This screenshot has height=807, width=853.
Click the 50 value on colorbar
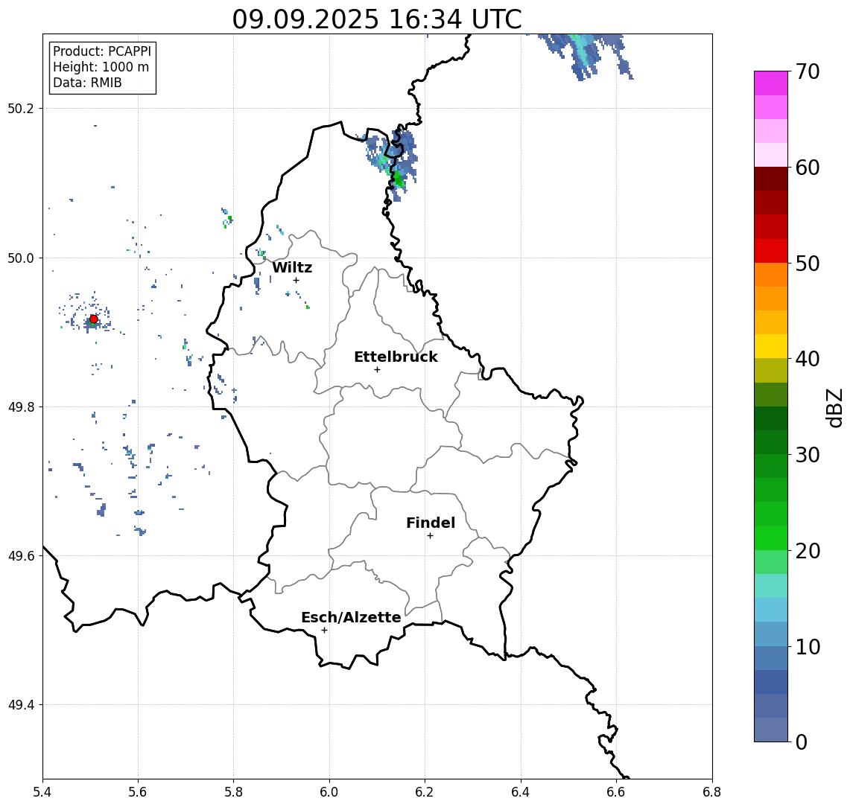click(x=808, y=264)
